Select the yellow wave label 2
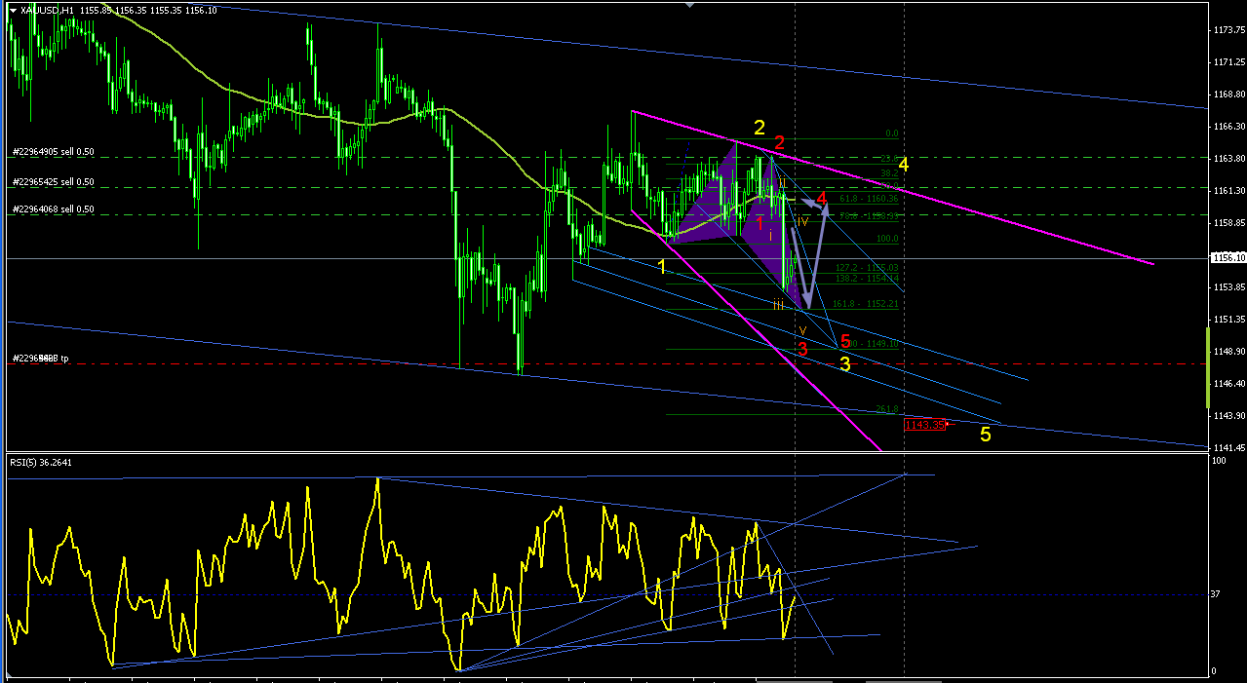Image resolution: width=1247 pixels, height=683 pixels. click(759, 127)
